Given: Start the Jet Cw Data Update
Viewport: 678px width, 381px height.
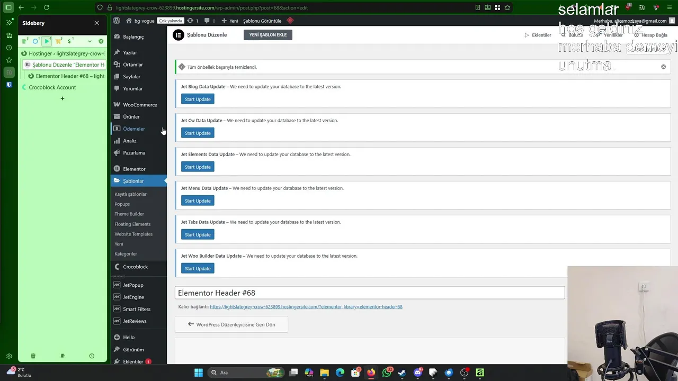Looking at the screenshot, I should click(x=198, y=133).
